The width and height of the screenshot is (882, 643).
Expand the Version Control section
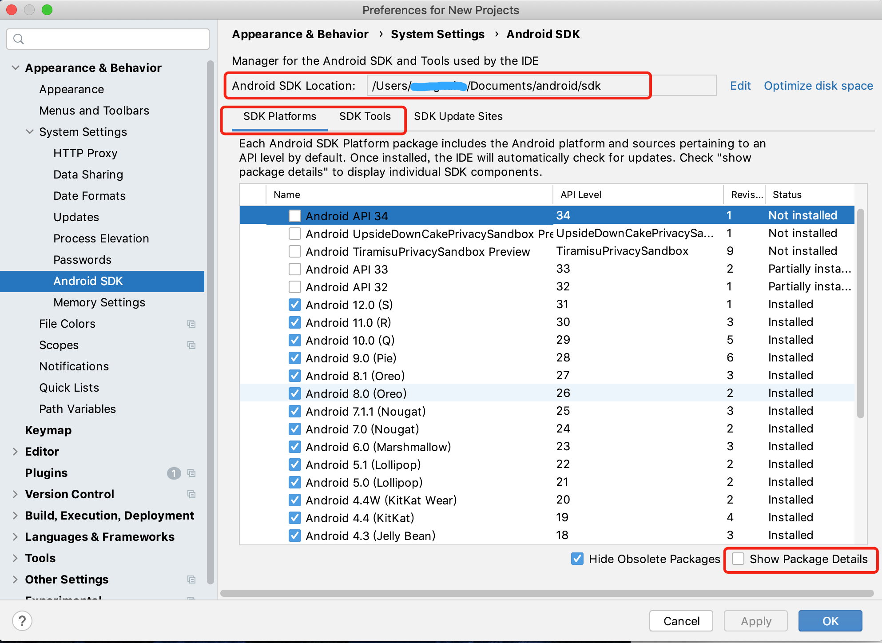(x=16, y=494)
